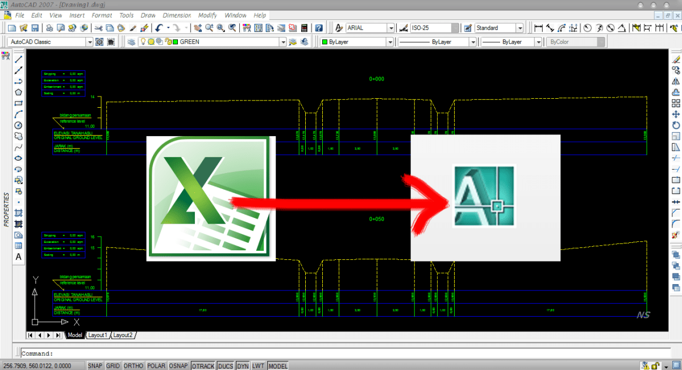Open the Dimension menu
Image resolution: width=682 pixels, height=370 pixels.
[x=177, y=15]
